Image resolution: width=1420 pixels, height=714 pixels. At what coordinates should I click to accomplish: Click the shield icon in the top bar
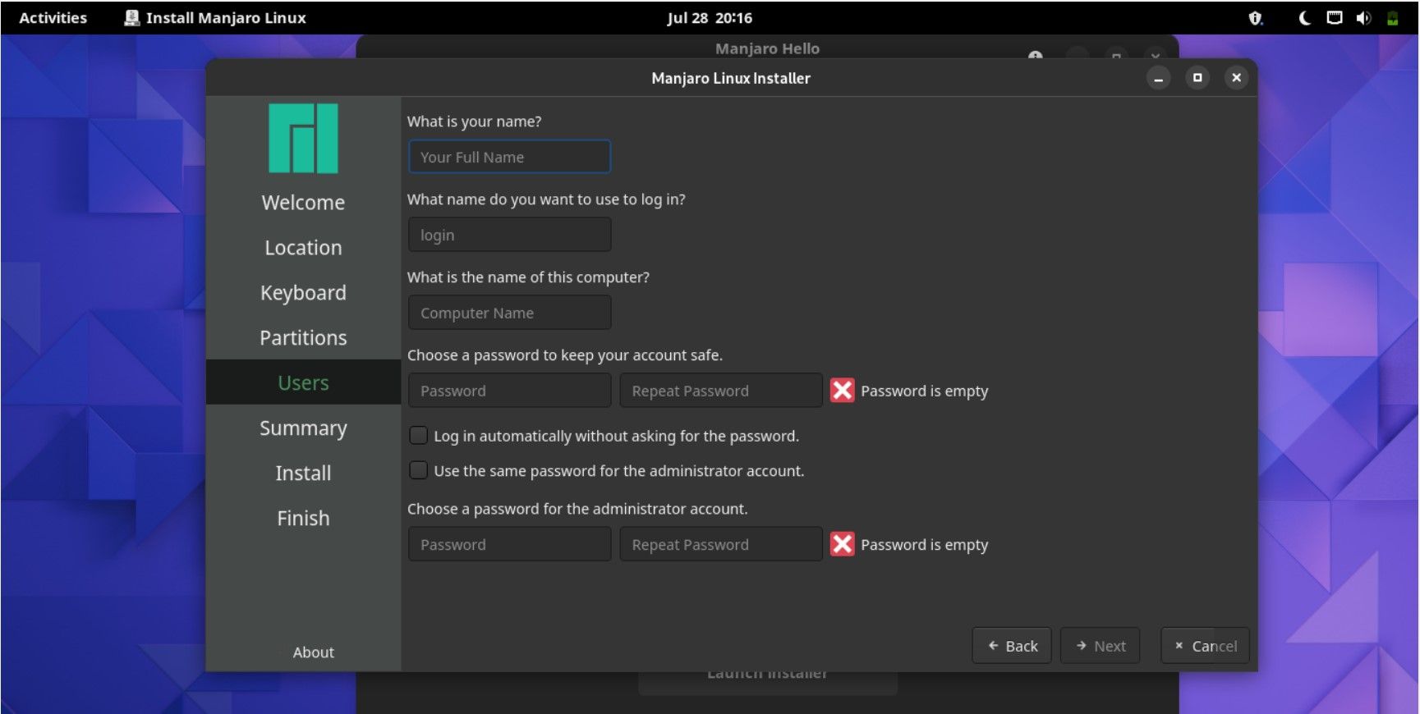point(1255,18)
